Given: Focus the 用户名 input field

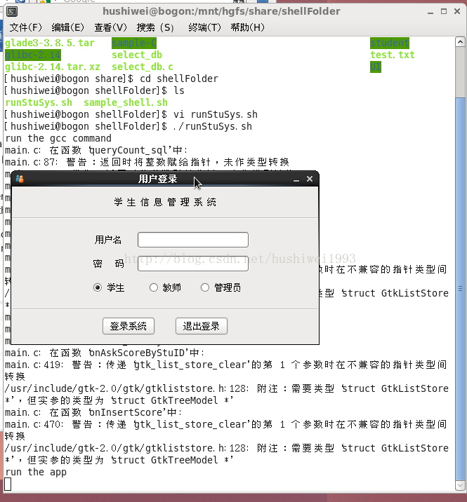Looking at the screenshot, I should pos(193,240).
